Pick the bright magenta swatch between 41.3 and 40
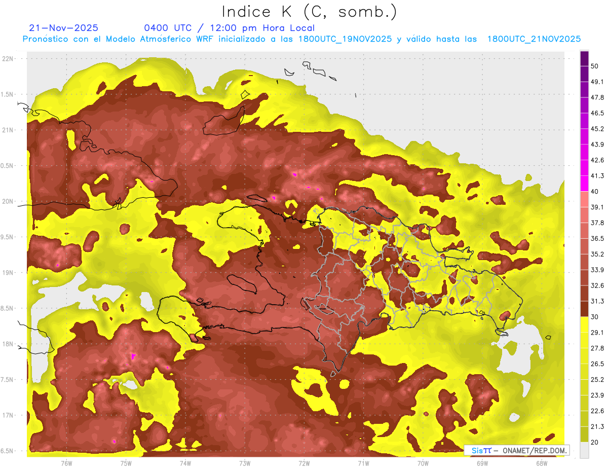 [x=584, y=184]
